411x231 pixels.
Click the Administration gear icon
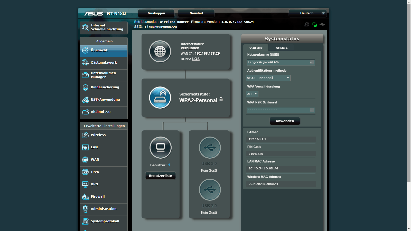coord(85,209)
